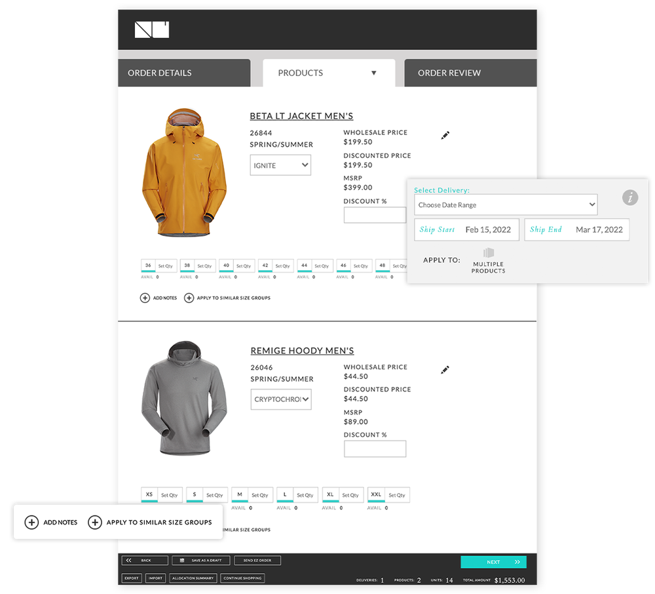Set quantity for size 38
The height and width of the screenshot is (594, 655).
tap(204, 266)
